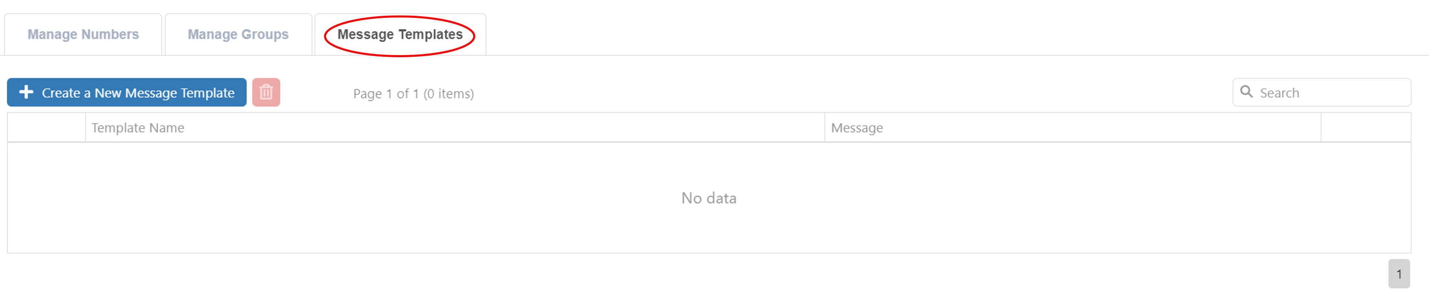Trigger a search using the magnifier icon

pyautogui.click(x=1246, y=92)
